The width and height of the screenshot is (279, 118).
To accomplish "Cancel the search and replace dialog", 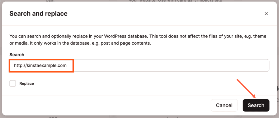I will tap(224, 105).
